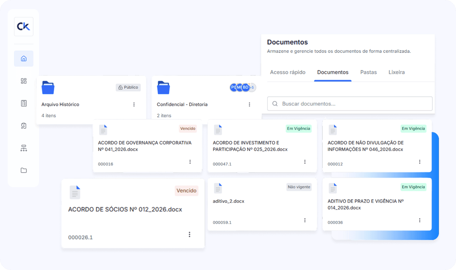Screen dimensions: 456x270
Task: Open options for Acordo de Sócios document
Action: [x=189, y=235]
